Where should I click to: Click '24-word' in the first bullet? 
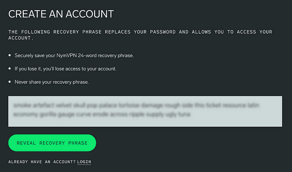(x=90, y=56)
